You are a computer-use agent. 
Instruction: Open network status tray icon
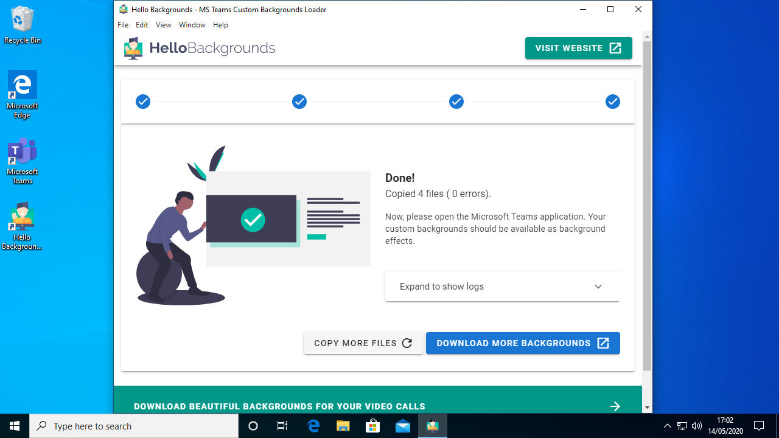click(682, 426)
